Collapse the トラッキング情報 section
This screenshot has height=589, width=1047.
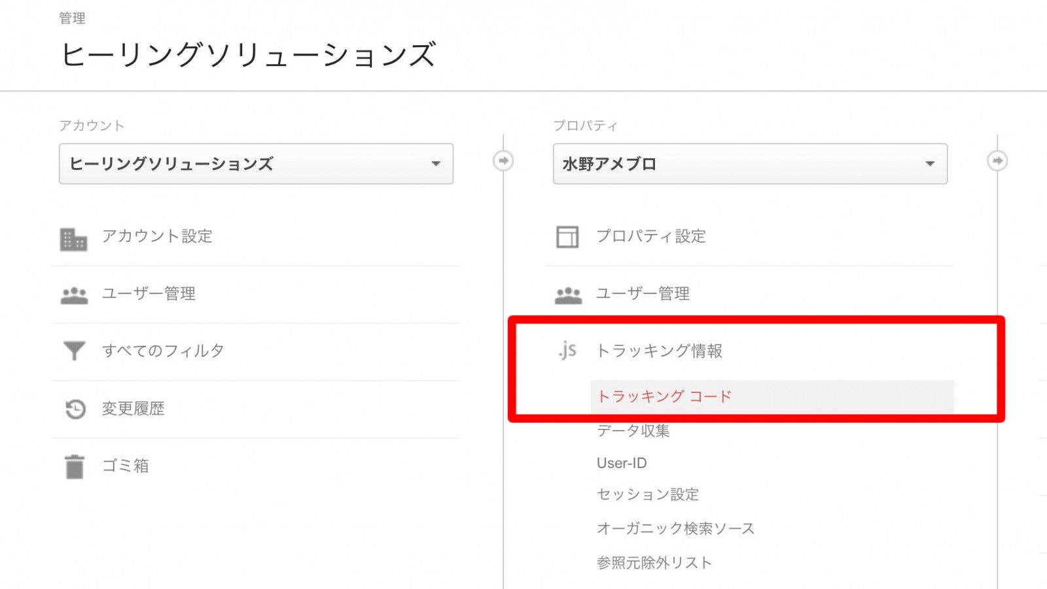point(659,351)
